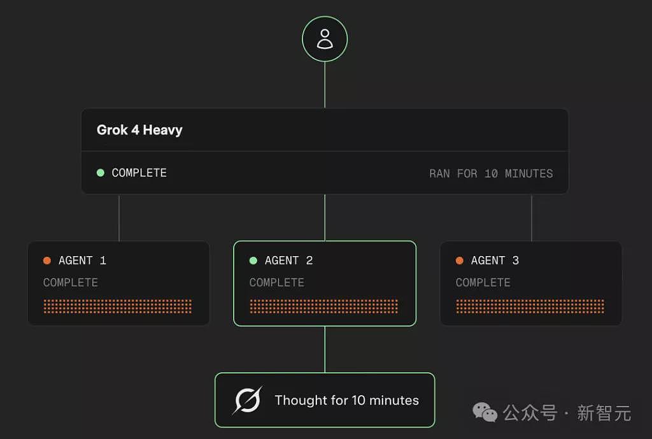Select the Grok 4 Heavy title
This screenshot has height=439, width=652.
click(139, 130)
